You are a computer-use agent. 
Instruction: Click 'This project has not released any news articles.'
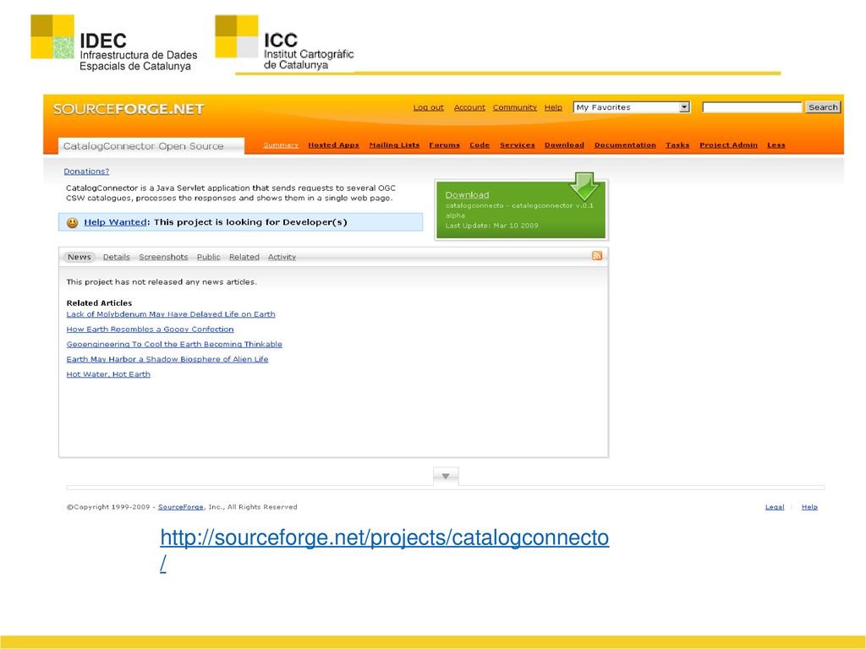click(x=162, y=282)
